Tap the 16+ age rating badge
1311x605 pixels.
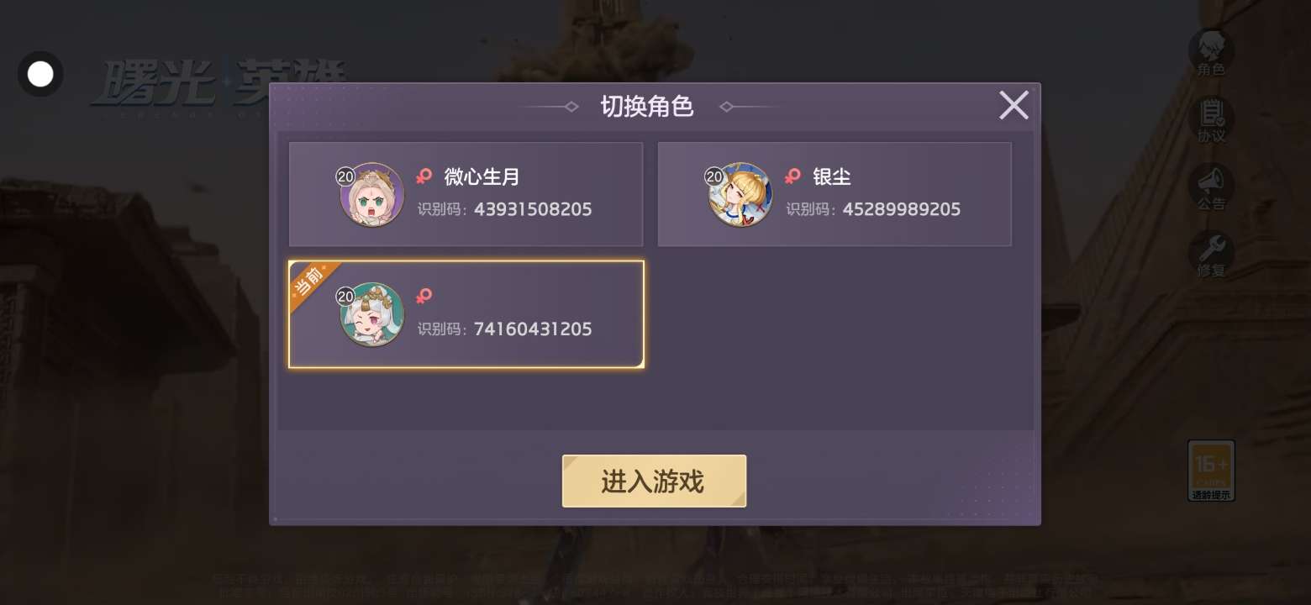[x=1211, y=471]
